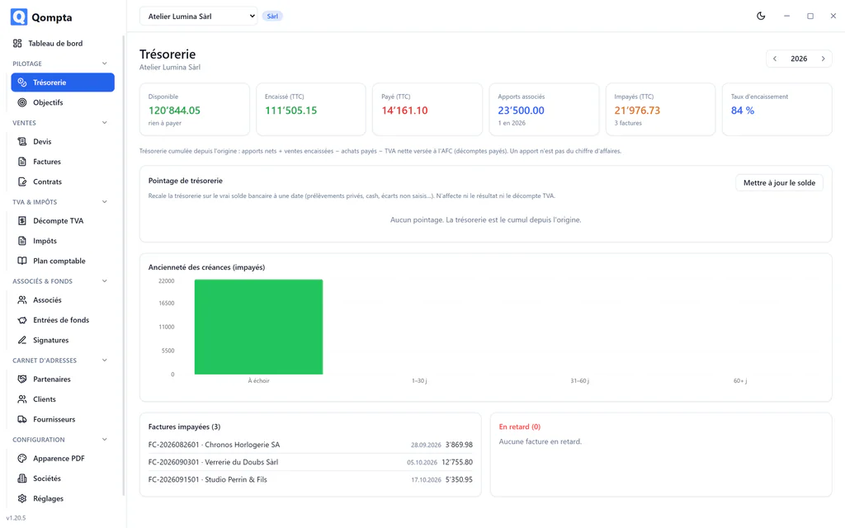845x528 pixels.
Task: Click the Réglages gear icon
Action: pos(22,498)
